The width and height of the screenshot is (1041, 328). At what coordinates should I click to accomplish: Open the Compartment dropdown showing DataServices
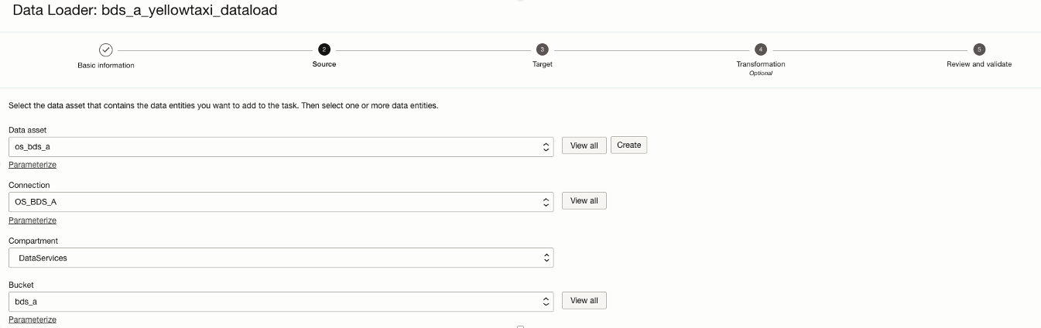281,258
